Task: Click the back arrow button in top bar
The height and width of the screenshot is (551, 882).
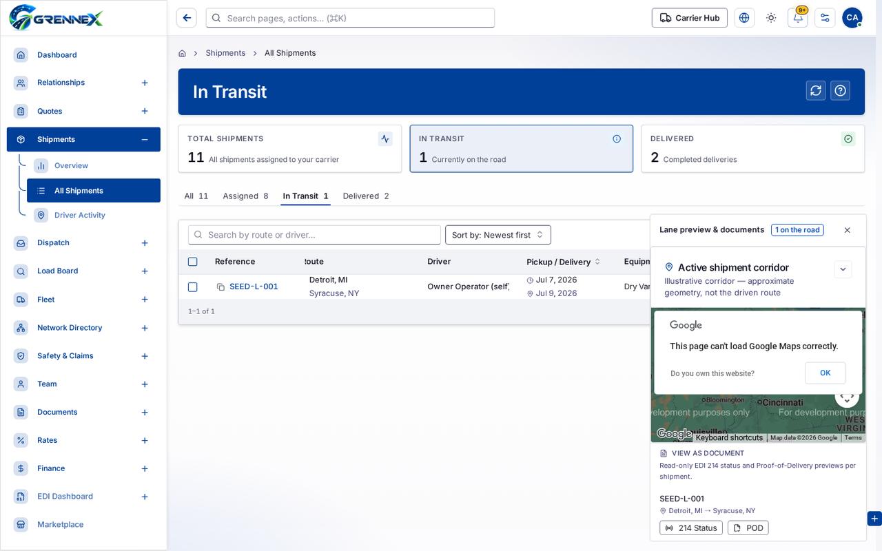Action: (187, 18)
